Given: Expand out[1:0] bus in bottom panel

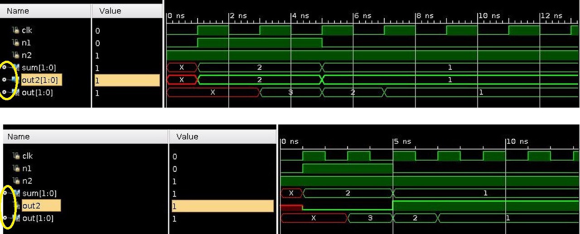Looking at the screenshot, I should tap(5, 219).
